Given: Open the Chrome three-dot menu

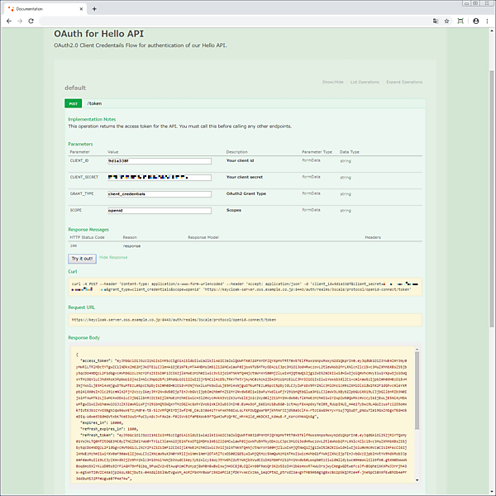Looking at the screenshot, I should tap(488, 20).
